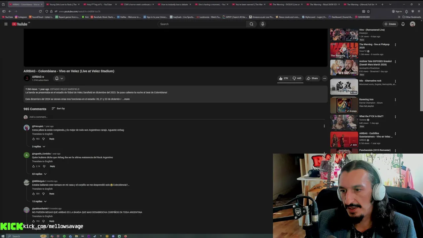This screenshot has height=238, width=423.
Task: Switch to The Warning - EVOLVE tab
Action: click(x=285, y=4)
